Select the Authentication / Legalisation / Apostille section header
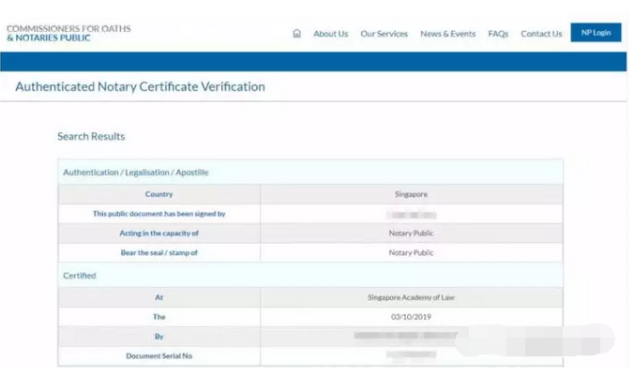This screenshot has height=377, width=634. pyautogui.click(x=136, y=173)
